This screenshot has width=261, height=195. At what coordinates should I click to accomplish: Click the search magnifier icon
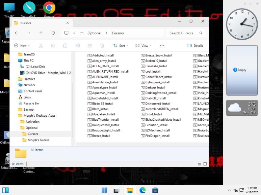pos(201,33)
